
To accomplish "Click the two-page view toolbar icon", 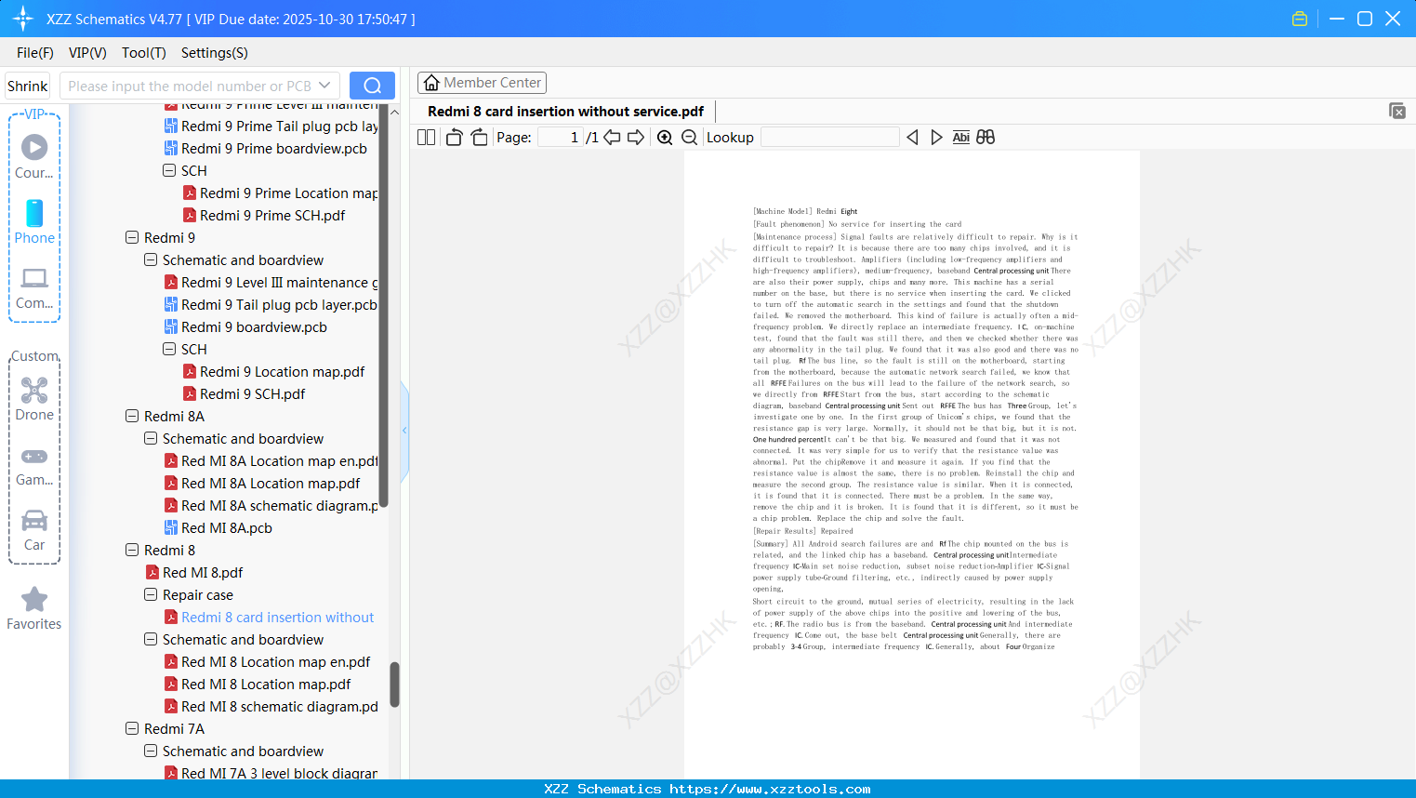I will pos(427,138).
